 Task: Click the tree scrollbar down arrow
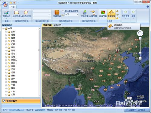pyautogui.click(x=39, y=96)
